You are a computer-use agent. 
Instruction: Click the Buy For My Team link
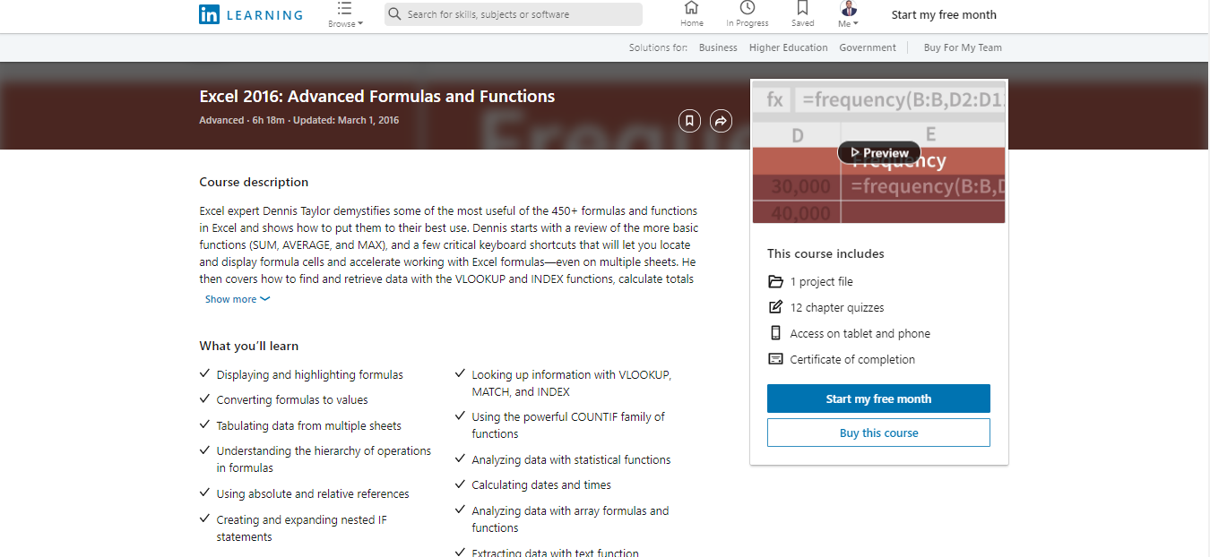pos(963,47)
